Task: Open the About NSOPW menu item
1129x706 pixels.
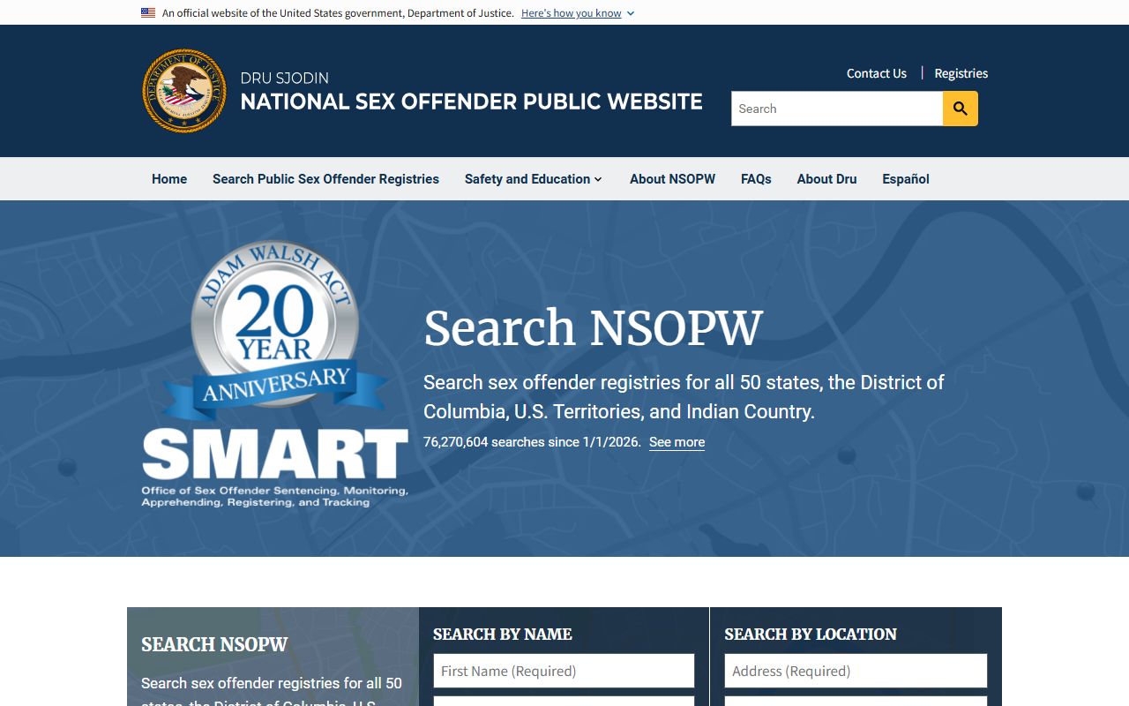Action: [x=672, y=179]
